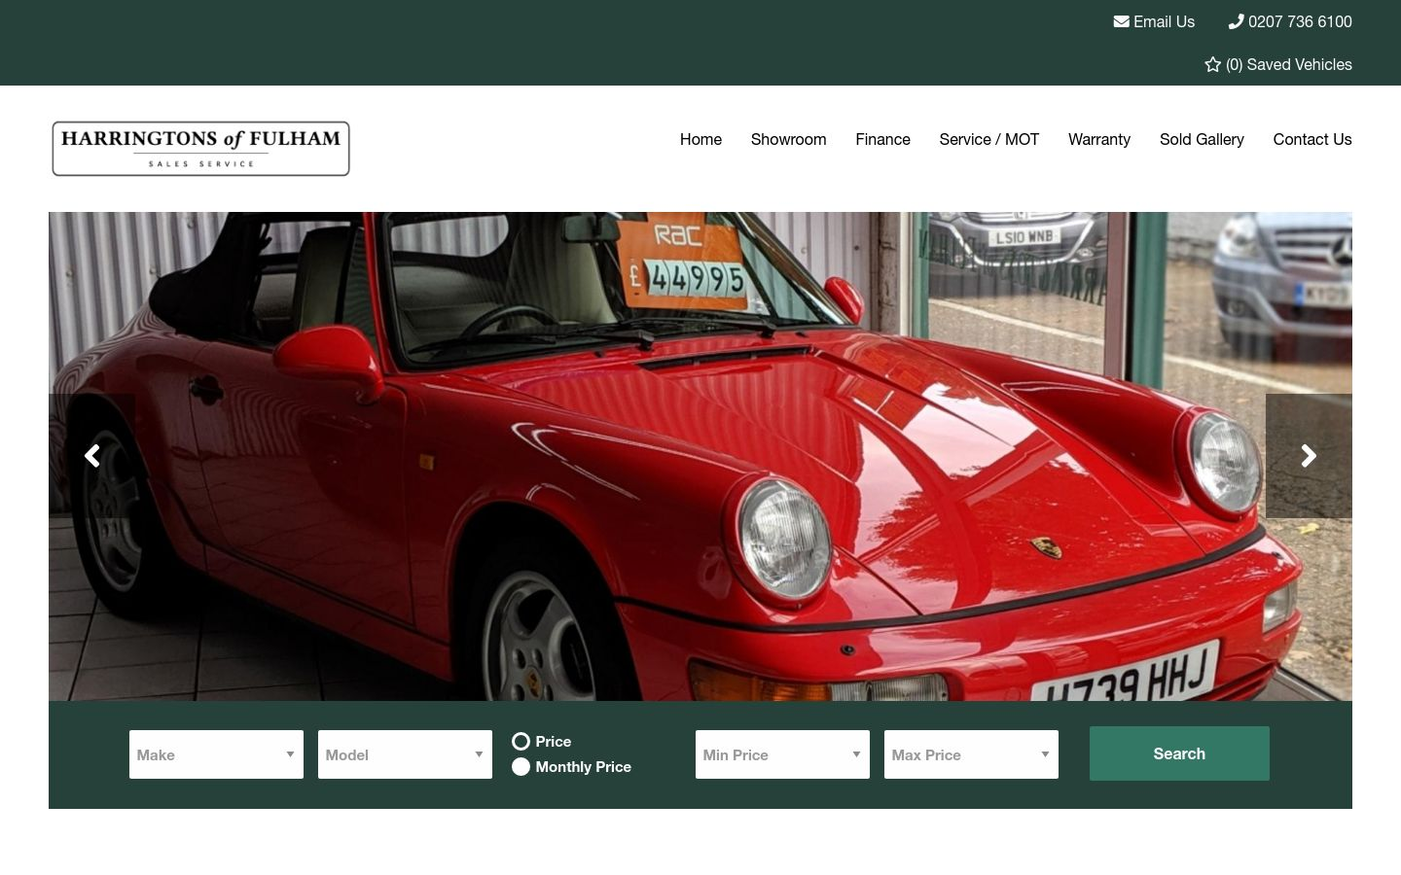Image resolution: width=1401 pixels, height=875 pixels.
Task: Click the Search button
Action: (1179, 753)
